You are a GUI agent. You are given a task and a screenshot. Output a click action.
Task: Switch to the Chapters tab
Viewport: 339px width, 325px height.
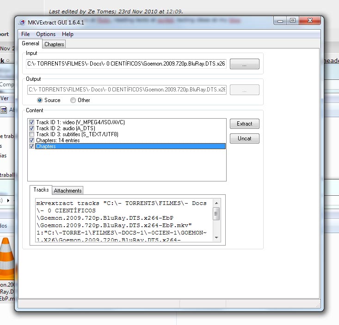coord(54,44)
